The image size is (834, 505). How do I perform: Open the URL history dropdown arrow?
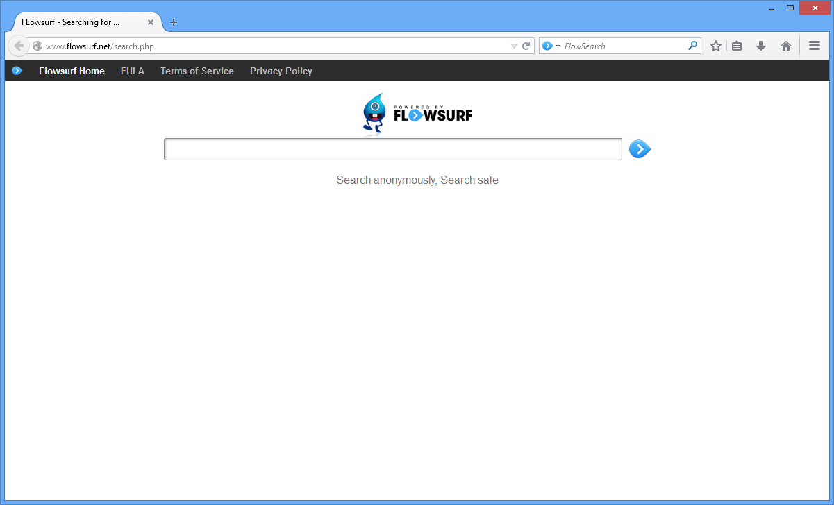514,46
